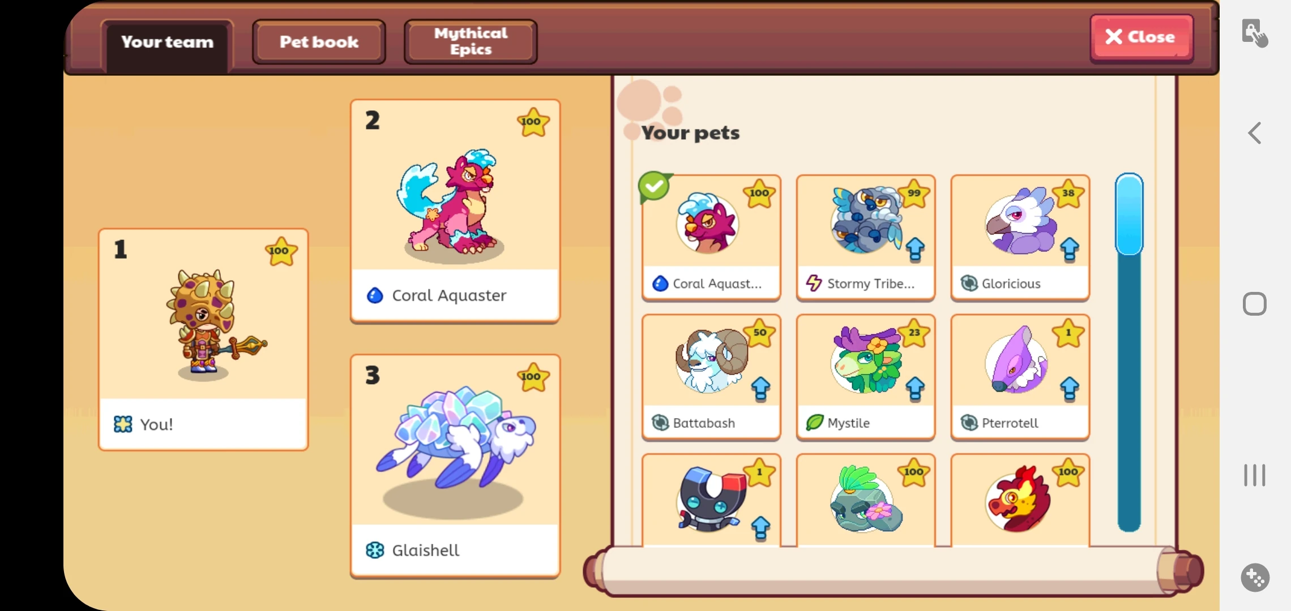Click magnet pet upgrade arrow

coord(760,528)
